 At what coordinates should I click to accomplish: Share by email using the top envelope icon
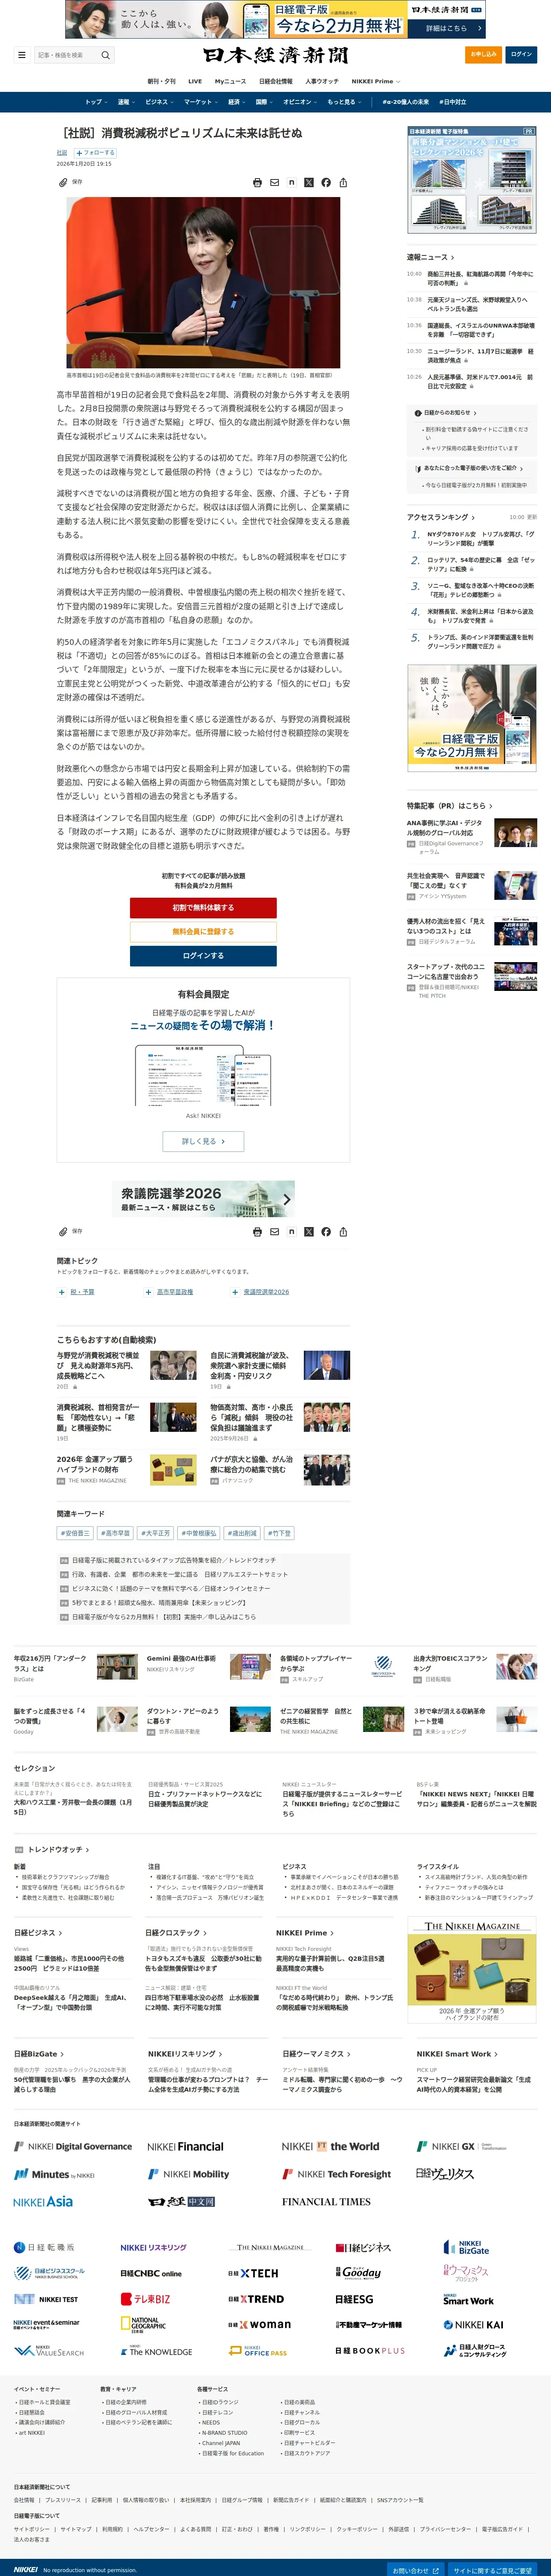point(274,183)
